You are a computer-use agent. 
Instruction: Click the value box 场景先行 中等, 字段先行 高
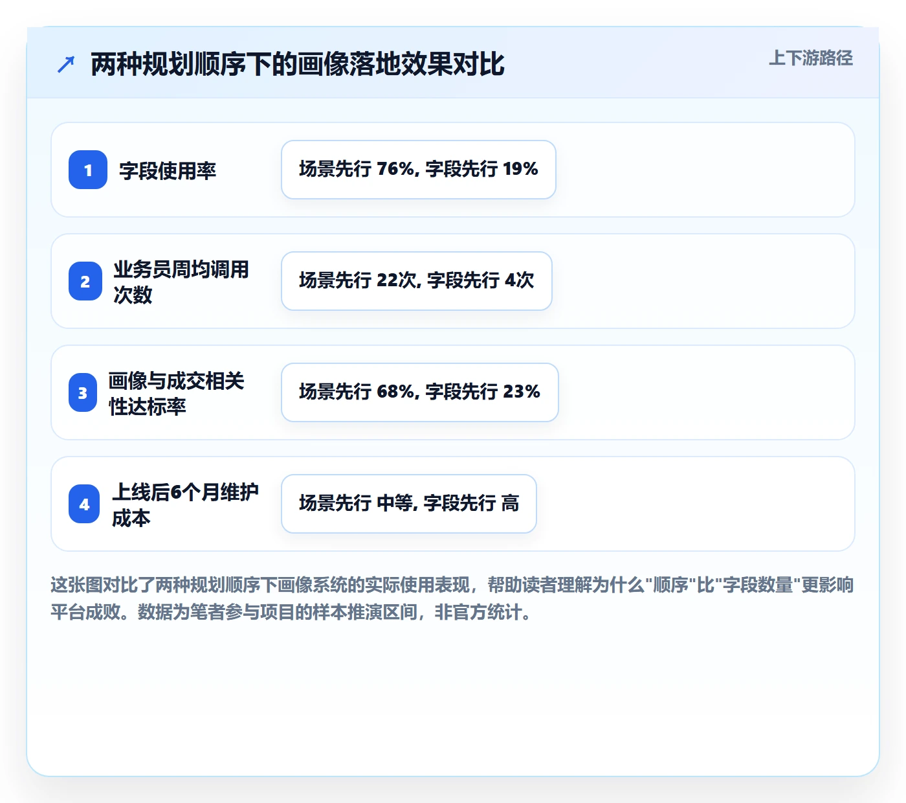(x=409, y=504)
